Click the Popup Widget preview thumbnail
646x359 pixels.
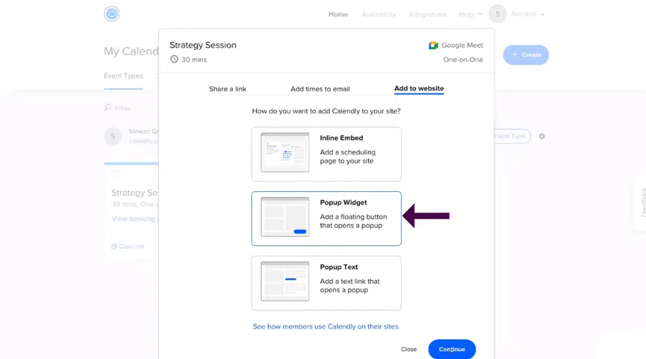[285, 217]
